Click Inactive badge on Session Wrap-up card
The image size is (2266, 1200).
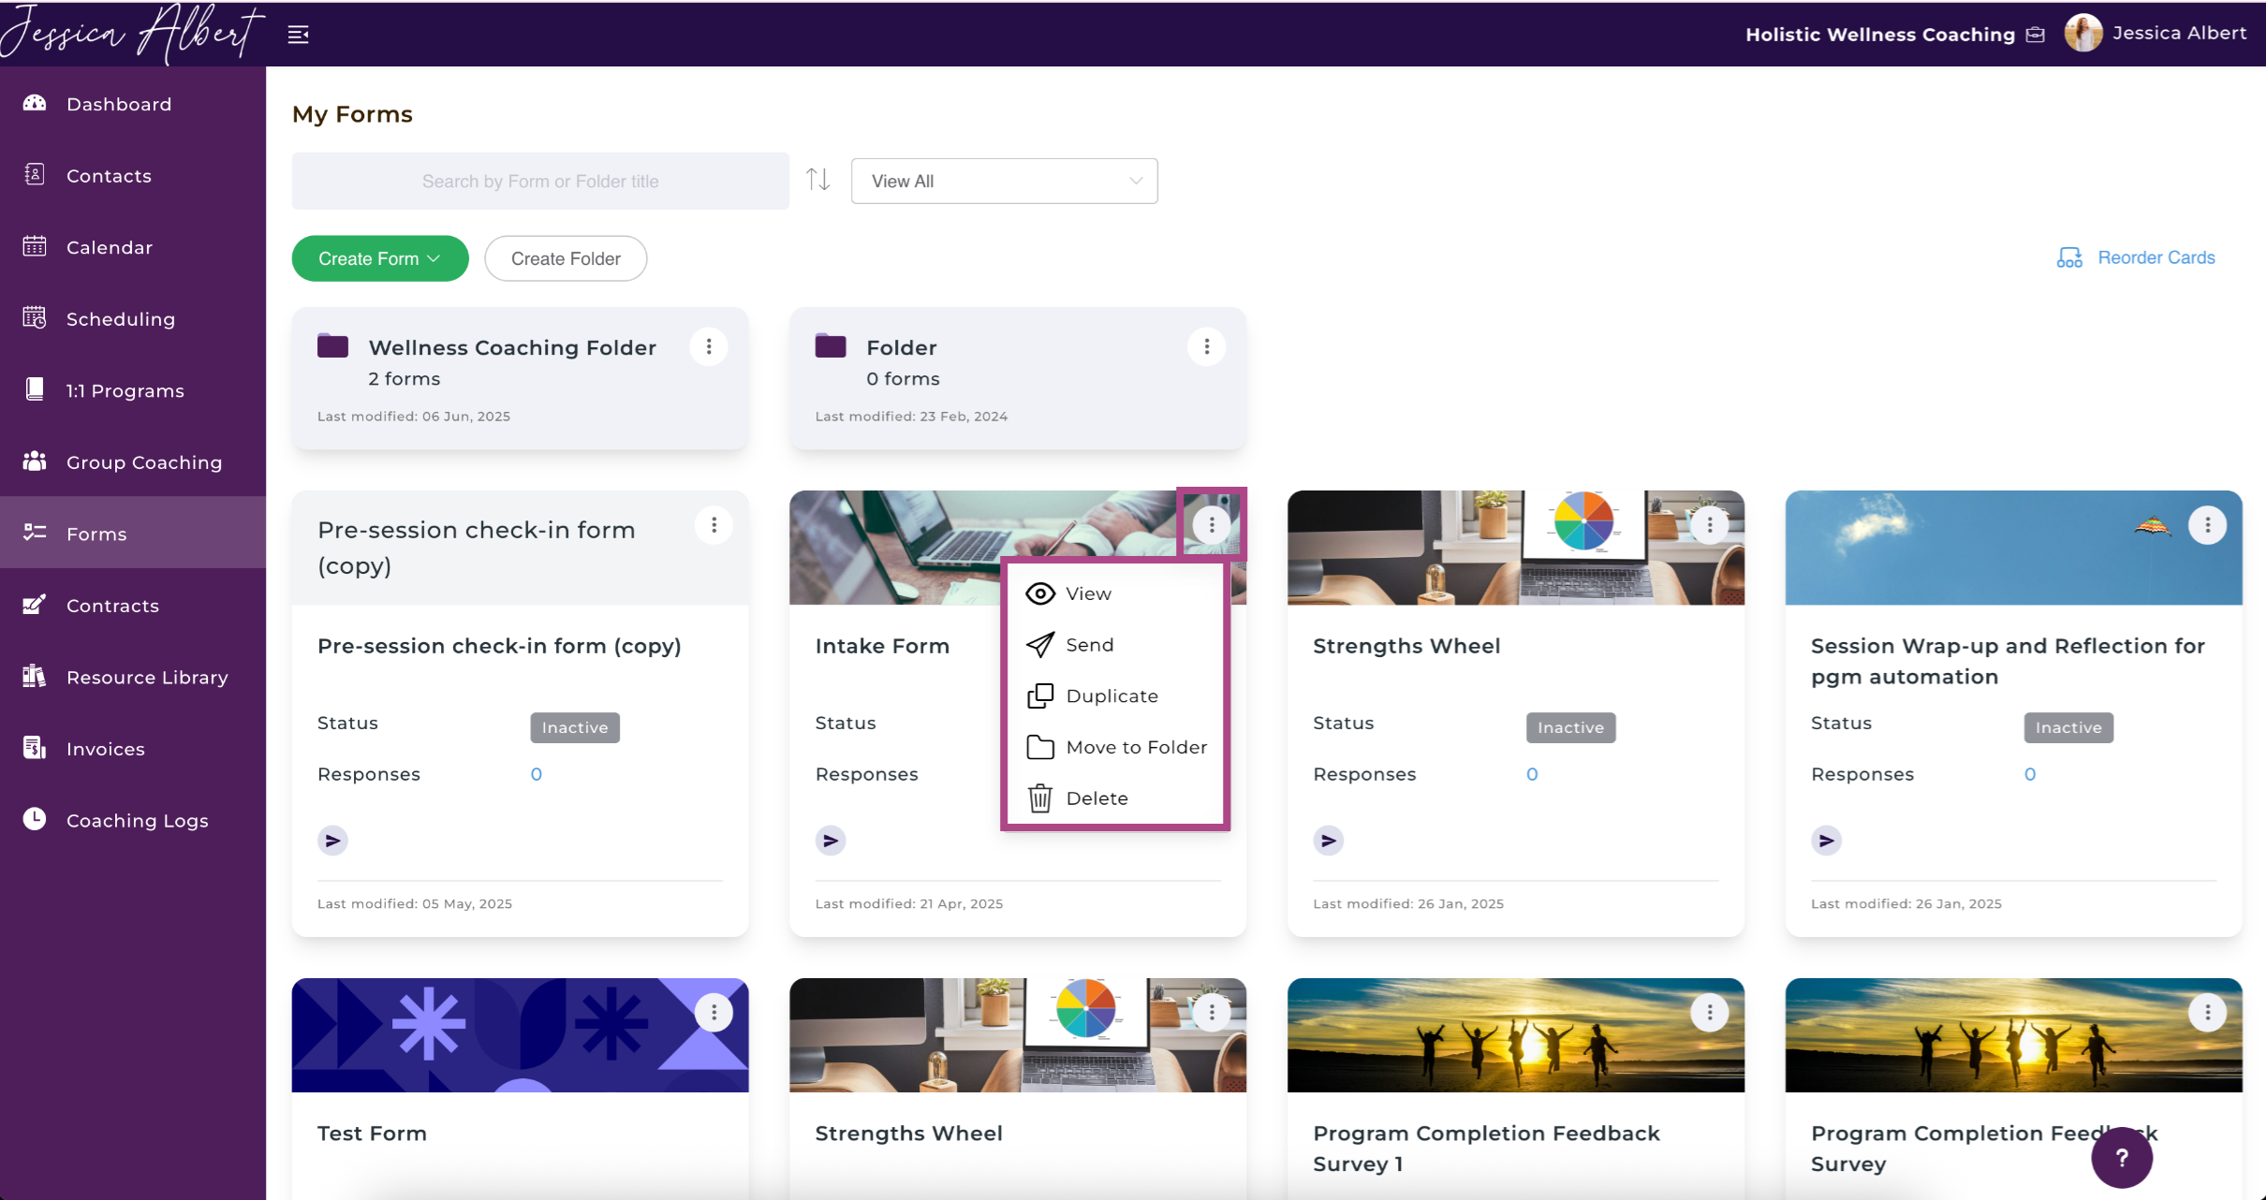[x=2068, y=727]
